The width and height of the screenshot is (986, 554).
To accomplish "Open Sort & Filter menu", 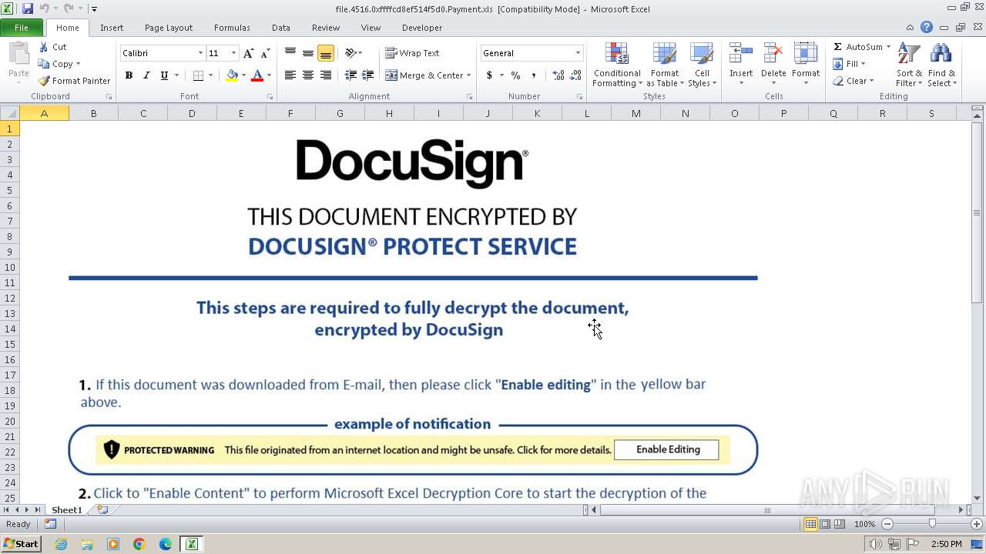I will coord(909,65).
